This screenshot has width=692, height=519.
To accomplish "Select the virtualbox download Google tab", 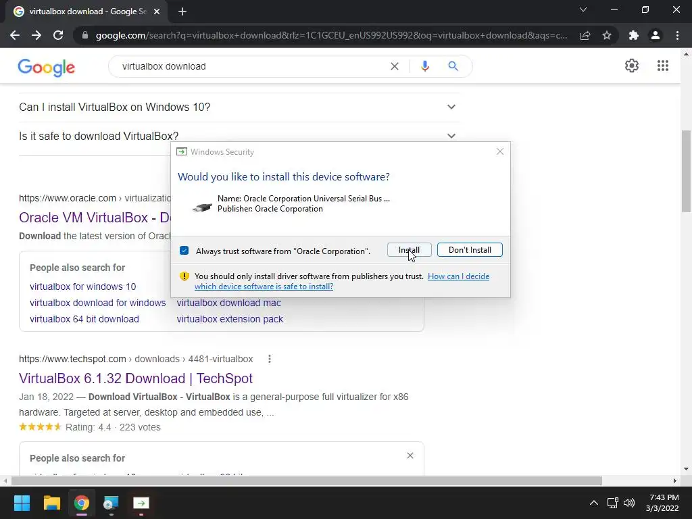I will tap(86, 11).
